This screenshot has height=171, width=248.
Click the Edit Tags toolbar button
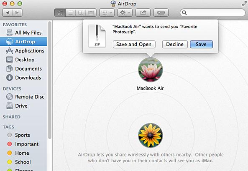coord(161,13)
